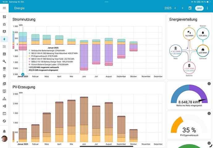Click the Batterie battery node
Image resolution: width=213 pixels, height=148 pixels.
point(189,68)
